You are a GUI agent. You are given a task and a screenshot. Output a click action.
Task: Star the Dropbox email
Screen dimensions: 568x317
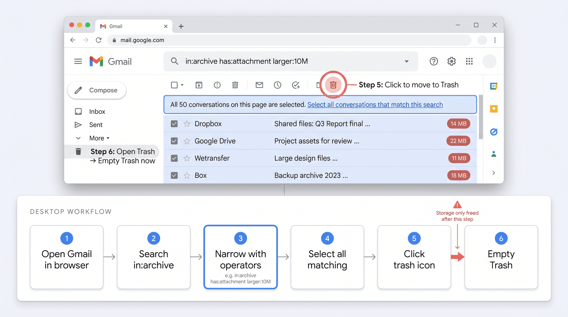pyautogui.click(x=187, y=124)
